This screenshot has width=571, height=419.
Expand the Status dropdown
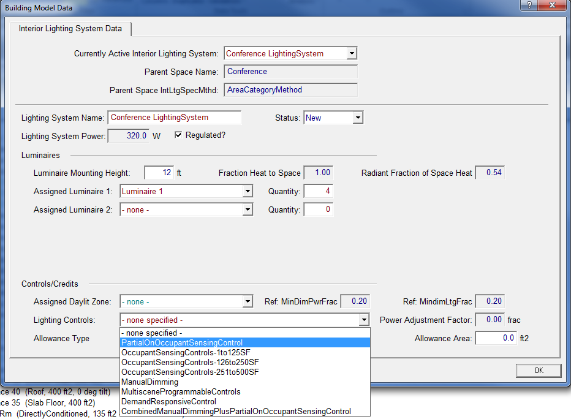357,118
